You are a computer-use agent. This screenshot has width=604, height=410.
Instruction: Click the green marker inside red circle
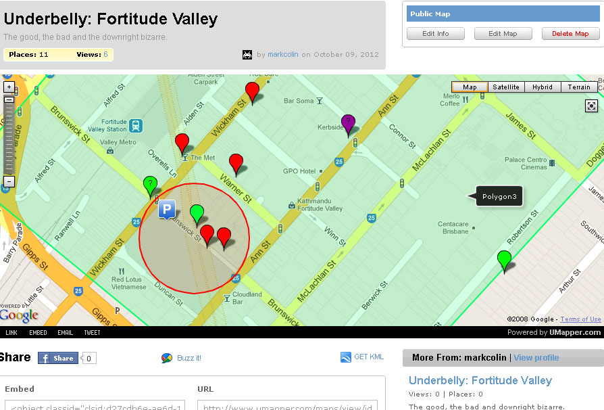197,214
